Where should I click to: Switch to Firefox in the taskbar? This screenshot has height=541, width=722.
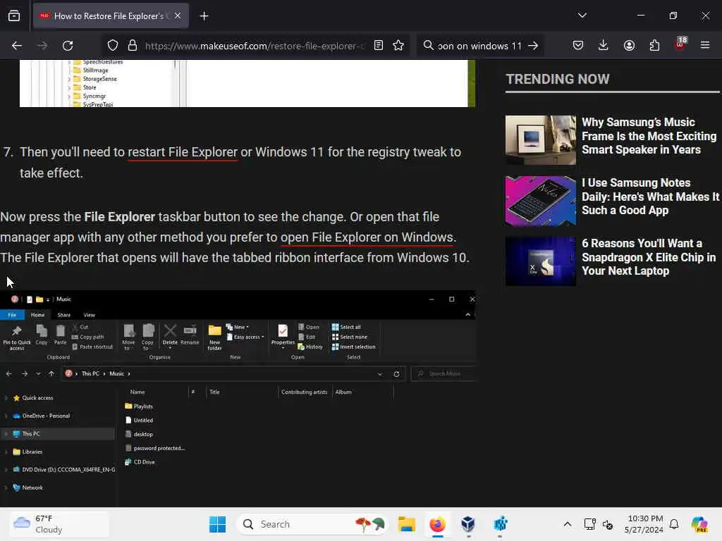coord(437,524)
